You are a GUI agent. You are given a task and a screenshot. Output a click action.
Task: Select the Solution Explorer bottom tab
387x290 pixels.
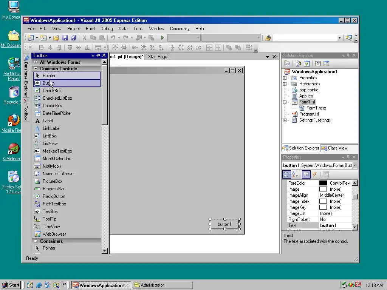[x=301, y=148]
